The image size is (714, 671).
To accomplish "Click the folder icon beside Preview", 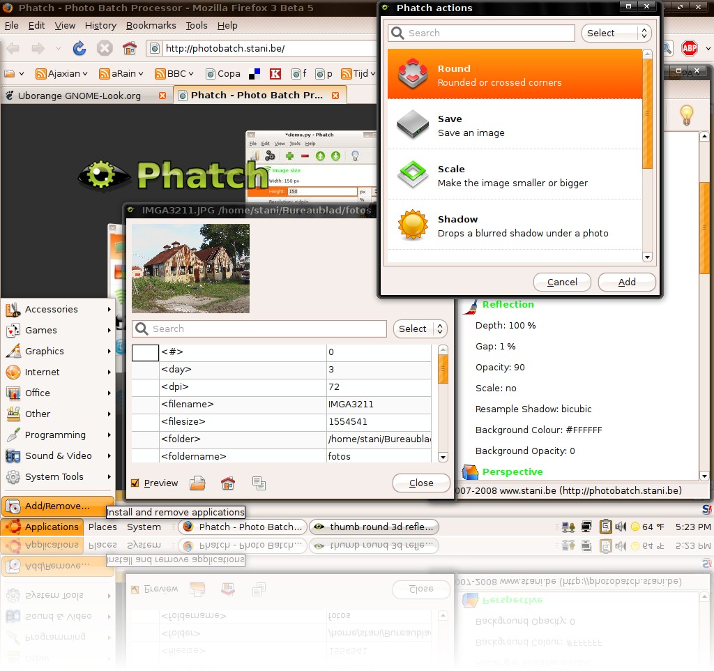I will point(197,483).
